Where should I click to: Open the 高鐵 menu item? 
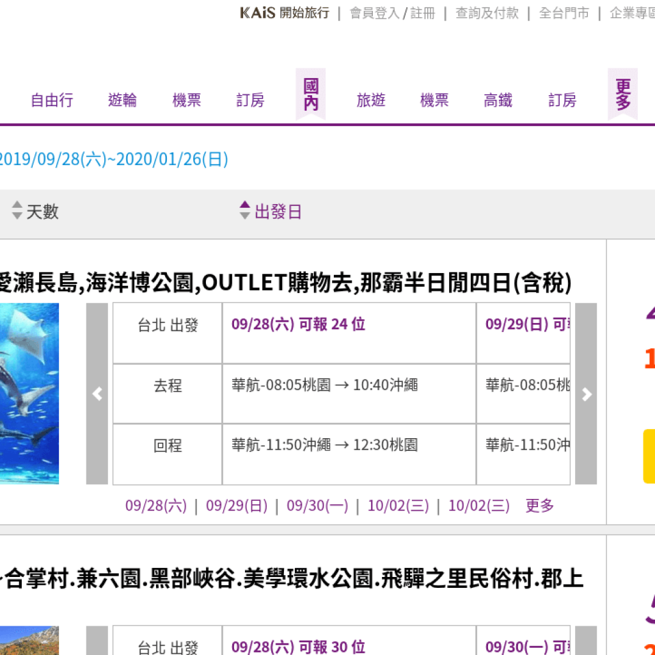click(498, 100)
